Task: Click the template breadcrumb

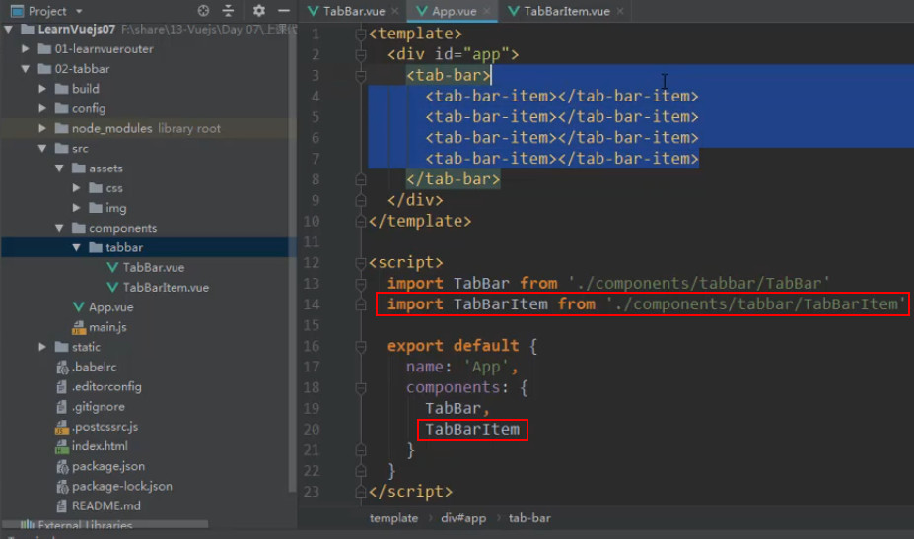Action: pyautogui.click(x=393, y=518)
